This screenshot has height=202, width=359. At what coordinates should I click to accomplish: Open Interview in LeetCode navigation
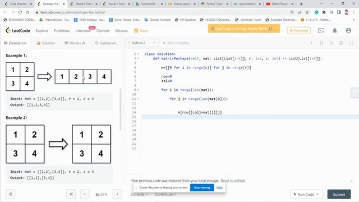pyautogui.click(x=83, y=31)
